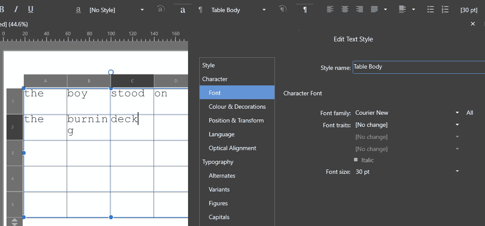Viewport: 485px width, 226px height.
Task: Toggle Underline formatting in the toolbar
Action: pyautogui.click(x=31, y=9)
